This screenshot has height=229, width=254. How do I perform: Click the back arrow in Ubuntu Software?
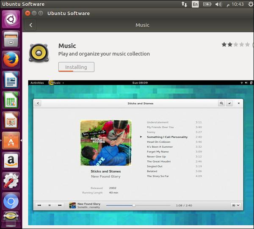tap(30, 25)
